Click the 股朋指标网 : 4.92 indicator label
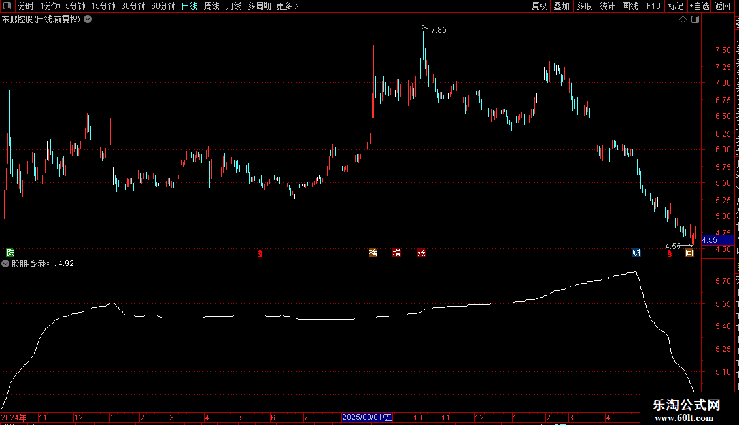The image size is (739, 425). 43,263
